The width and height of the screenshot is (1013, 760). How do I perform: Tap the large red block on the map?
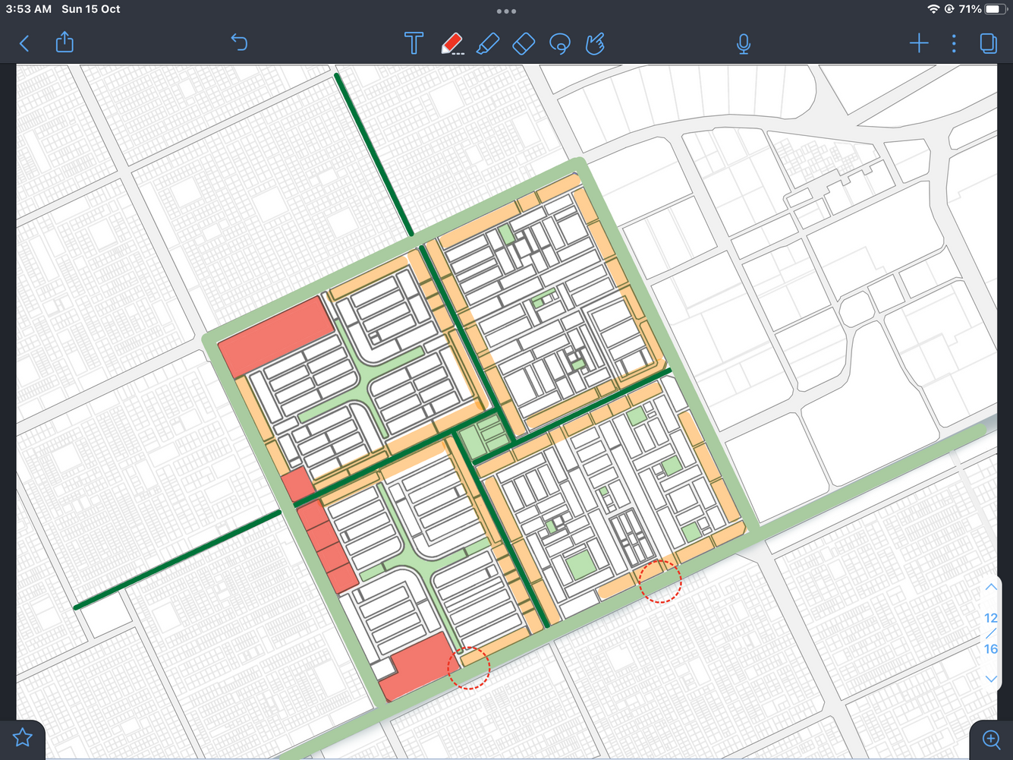pos(275,335)
